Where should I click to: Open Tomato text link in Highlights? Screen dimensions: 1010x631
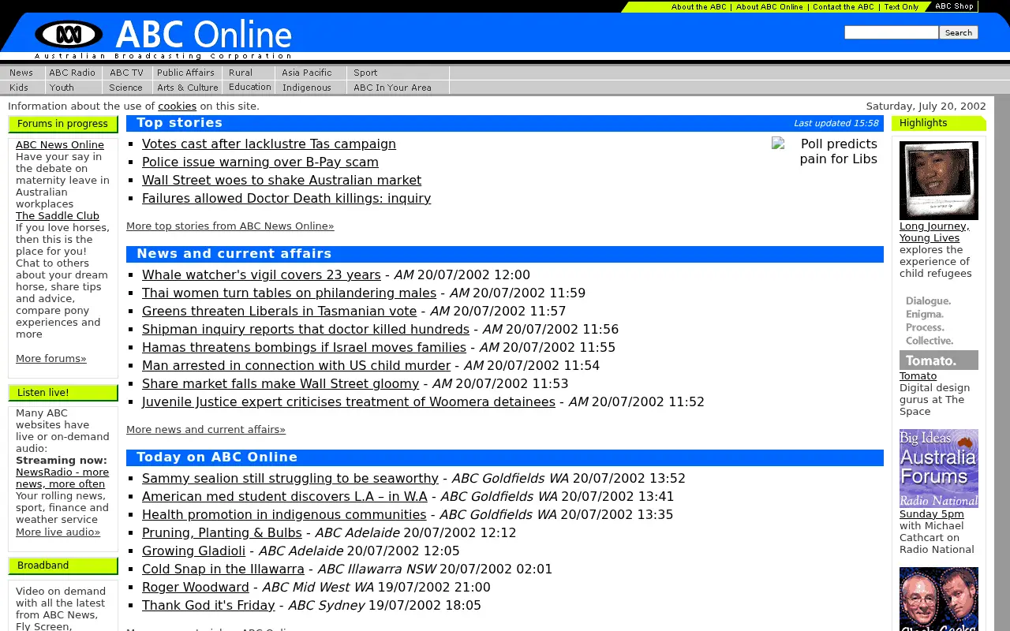coord(918,376)
